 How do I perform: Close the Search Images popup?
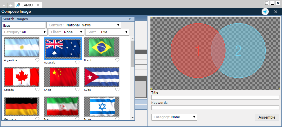(x=130, y=19)
